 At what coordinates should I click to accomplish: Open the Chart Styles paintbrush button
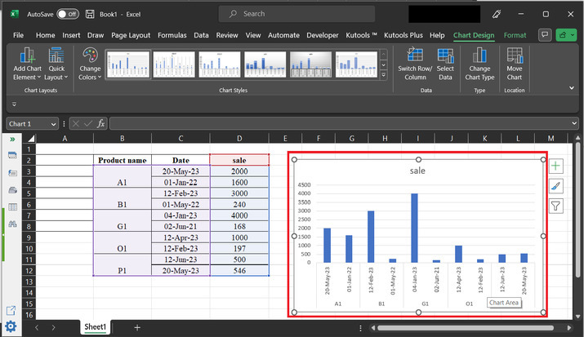pyautogui.click(x=556, y=186)
